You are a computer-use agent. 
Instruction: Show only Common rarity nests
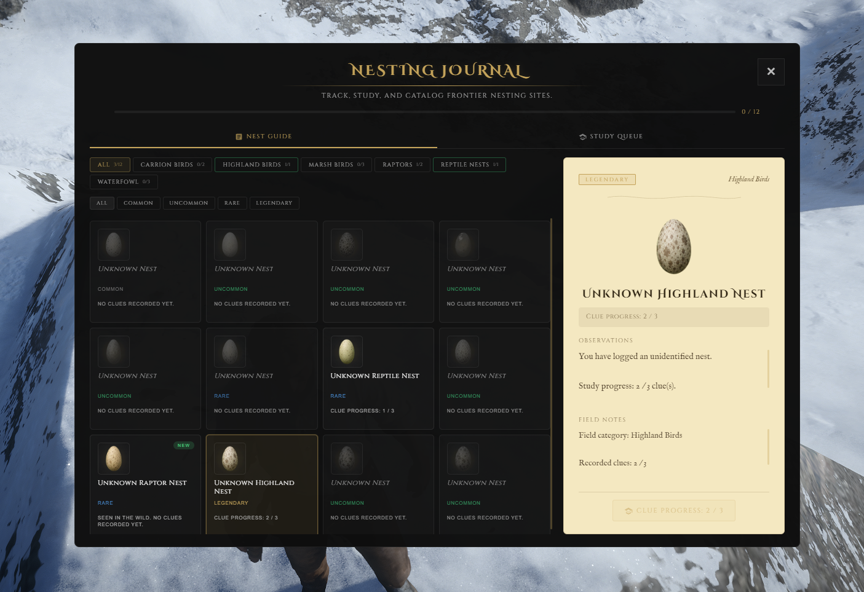click(138, 203)
